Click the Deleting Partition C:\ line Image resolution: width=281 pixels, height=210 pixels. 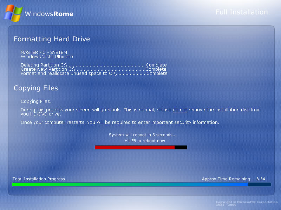coord(94,65)
